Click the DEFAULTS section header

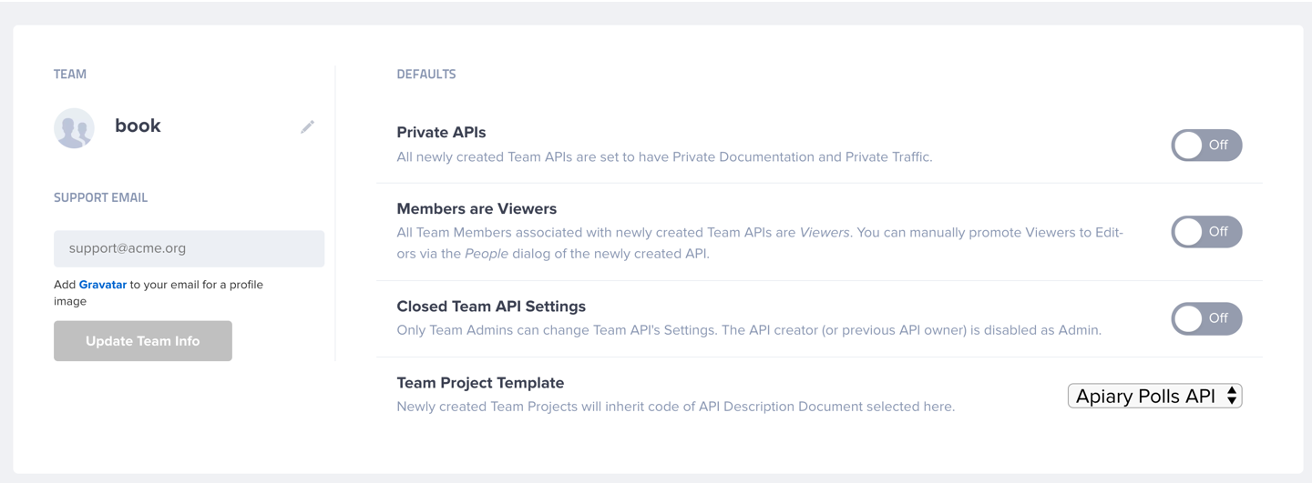pyautogui.click(x=426, y=75)
